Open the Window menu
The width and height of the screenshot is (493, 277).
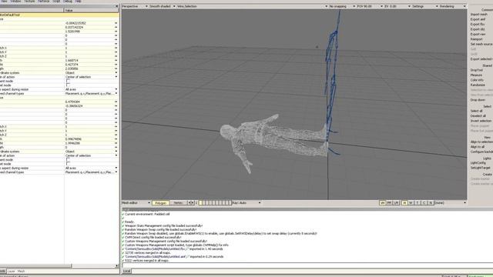tap(15, 2)
